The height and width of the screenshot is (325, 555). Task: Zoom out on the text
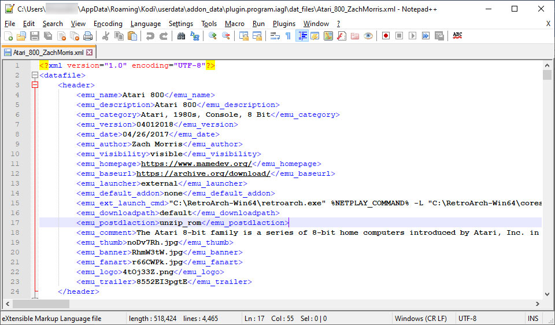(x=226, y=36)
